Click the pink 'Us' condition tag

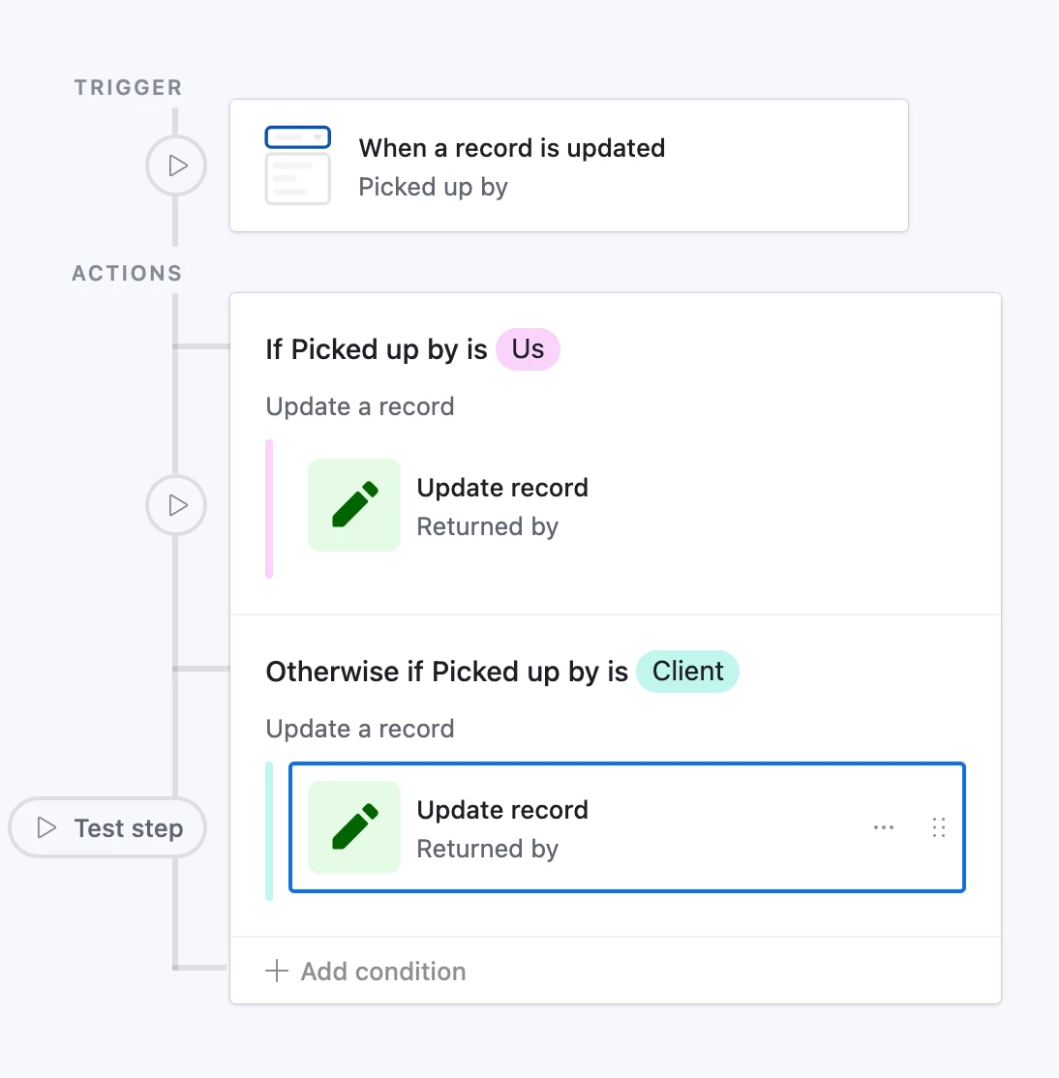[x=529, y=349]
